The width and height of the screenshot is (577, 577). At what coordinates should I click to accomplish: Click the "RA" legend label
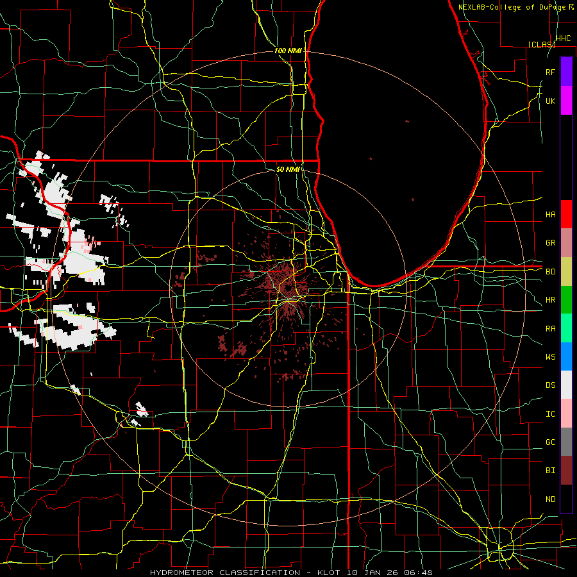(550, 329)
